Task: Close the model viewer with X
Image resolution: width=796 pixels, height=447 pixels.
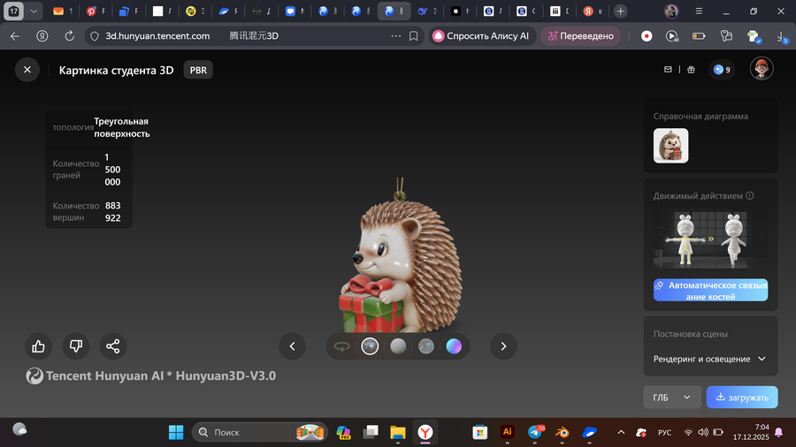Action: pos(27,70)
